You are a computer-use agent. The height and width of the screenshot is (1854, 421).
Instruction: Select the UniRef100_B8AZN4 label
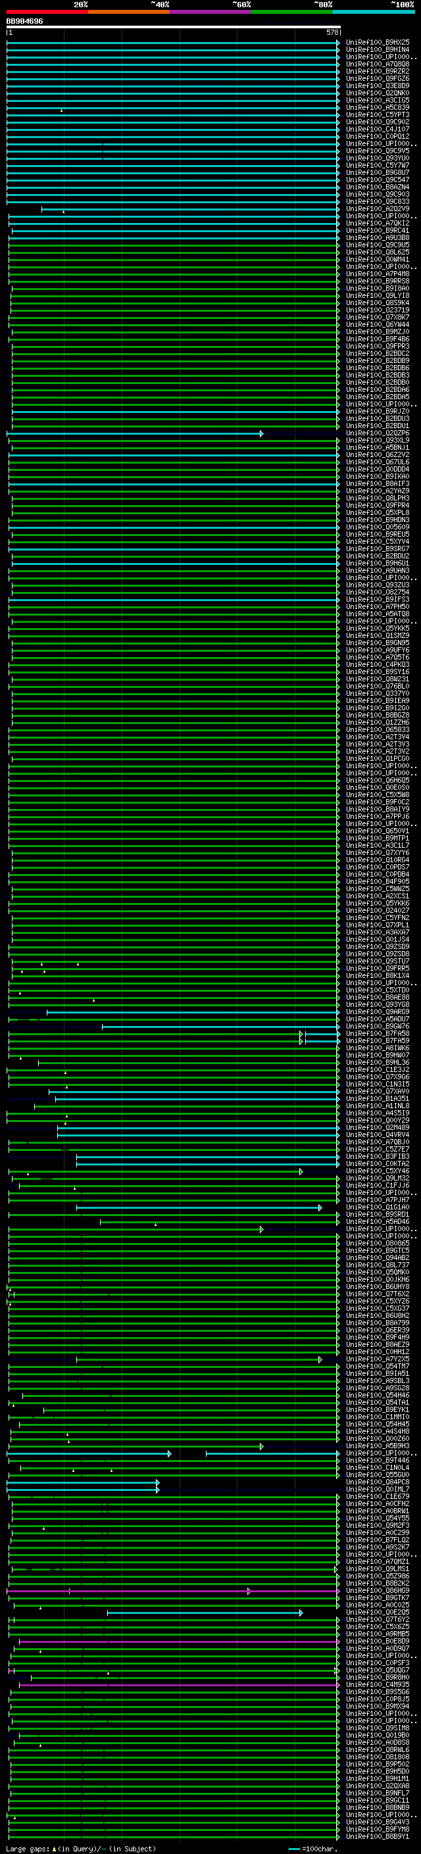pyautogui.click(x=378, y=187)
